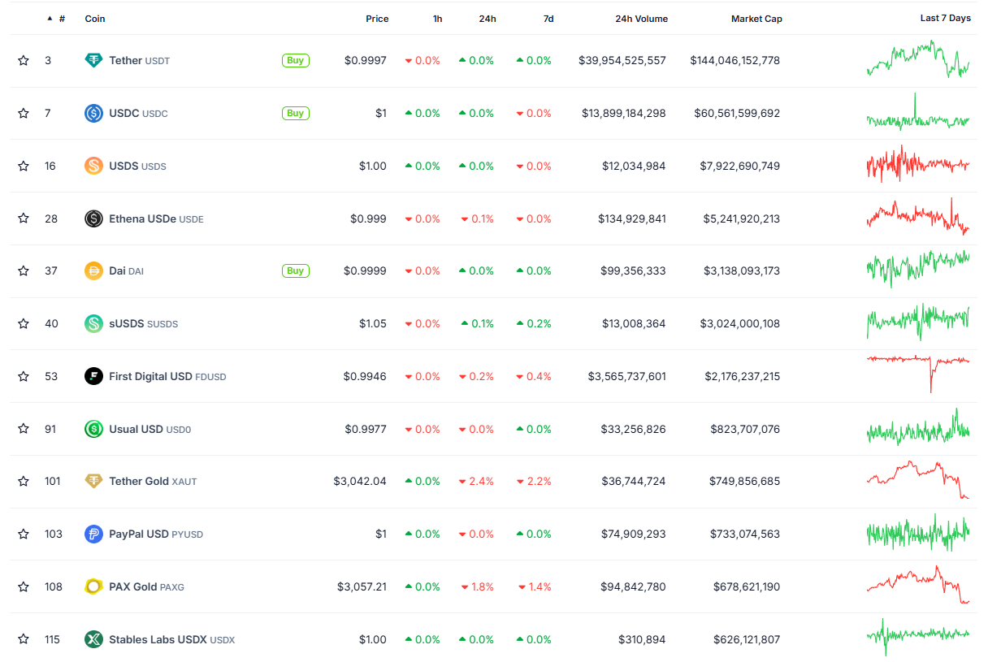988x662 pixels.
Task: Click the Usual USD logo icon
Action: click(94, 429)
